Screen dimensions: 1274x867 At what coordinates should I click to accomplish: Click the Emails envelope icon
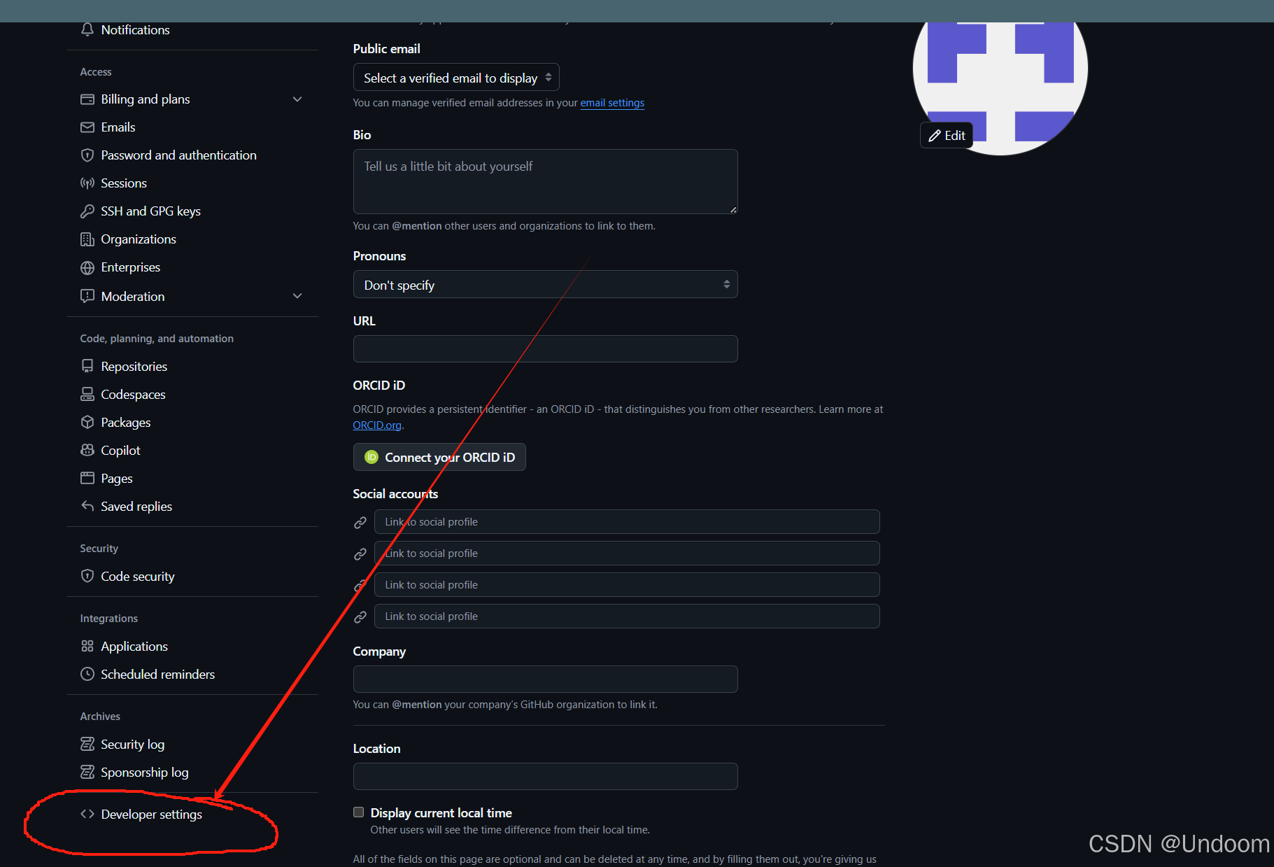click(x=87, y=127)
